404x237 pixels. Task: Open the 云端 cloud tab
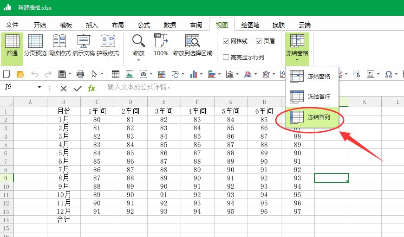point(305,25)
